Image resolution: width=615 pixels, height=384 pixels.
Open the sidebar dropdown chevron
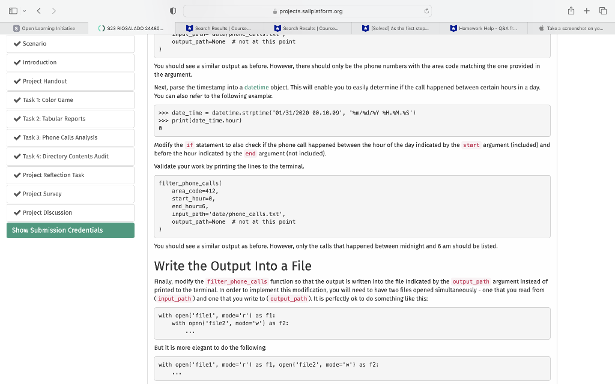point(25,10)
